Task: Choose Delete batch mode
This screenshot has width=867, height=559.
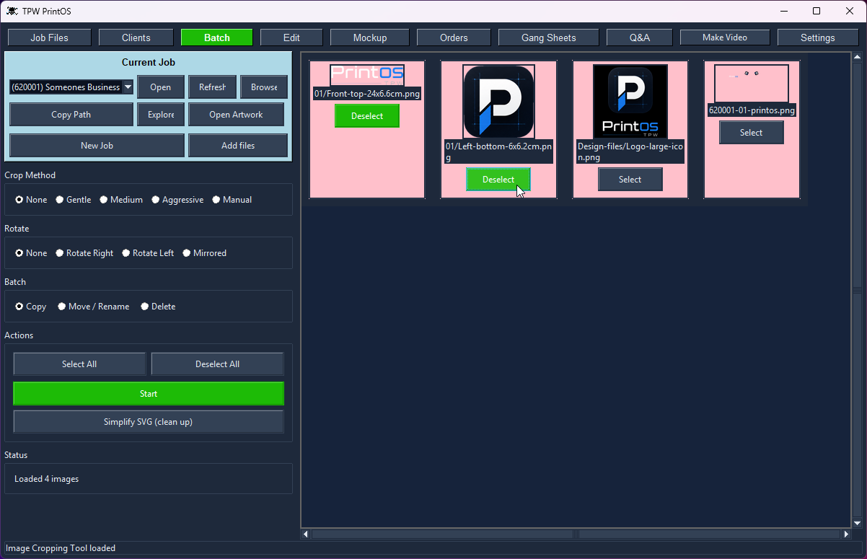Action: [x=158, y=307]
